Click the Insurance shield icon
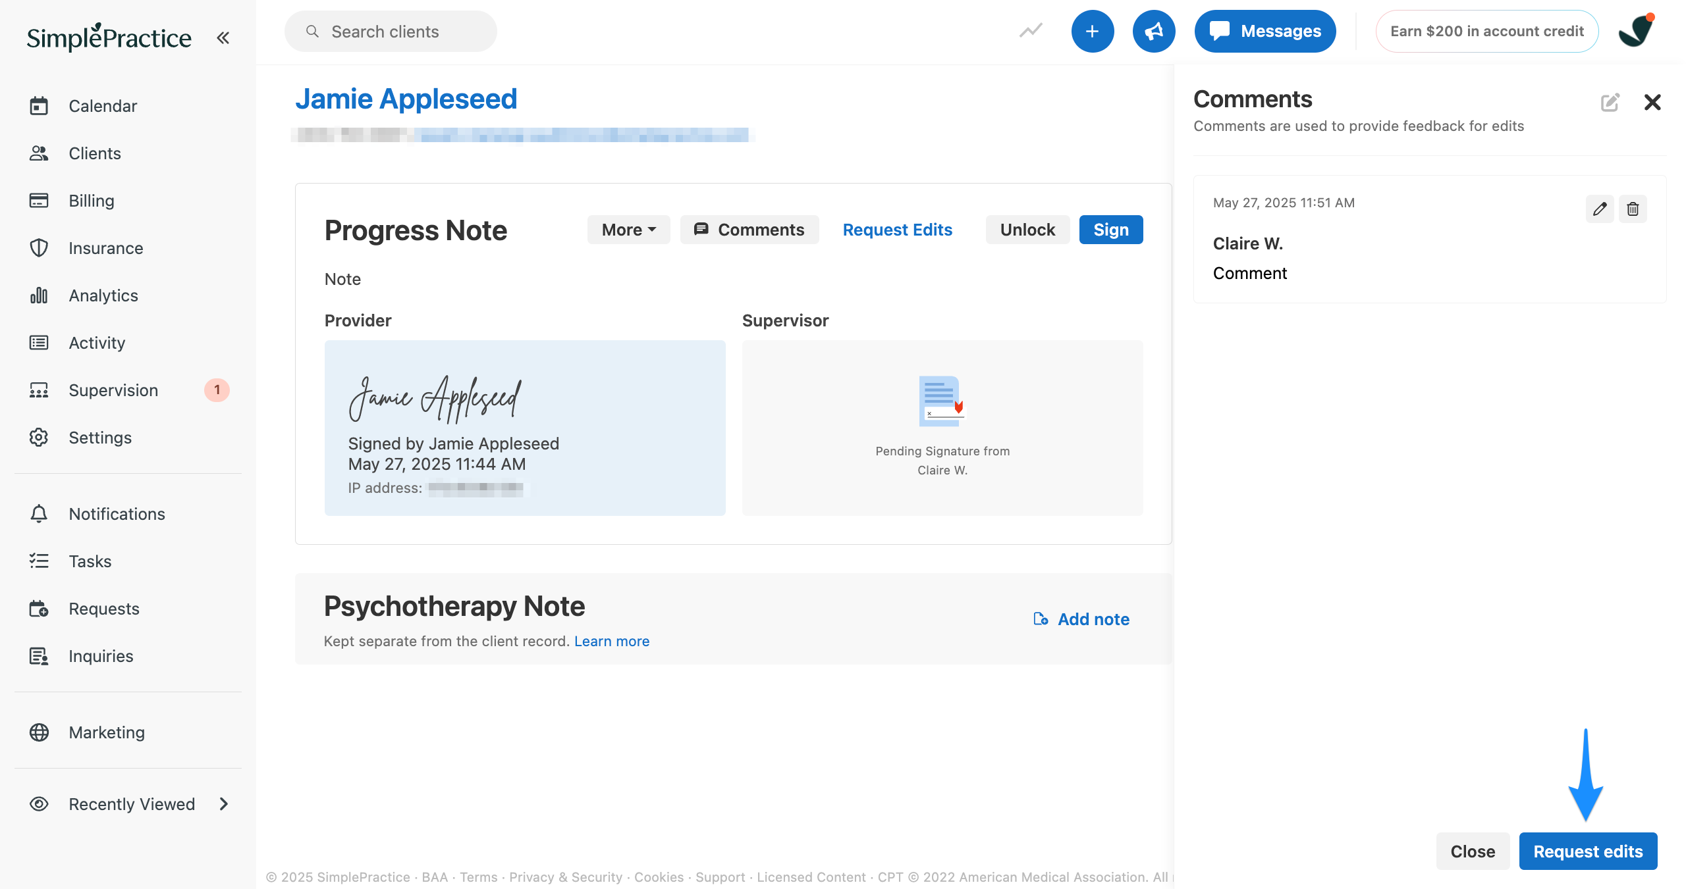This screenshot has height=889, width=1686. [x=39, y=248]
